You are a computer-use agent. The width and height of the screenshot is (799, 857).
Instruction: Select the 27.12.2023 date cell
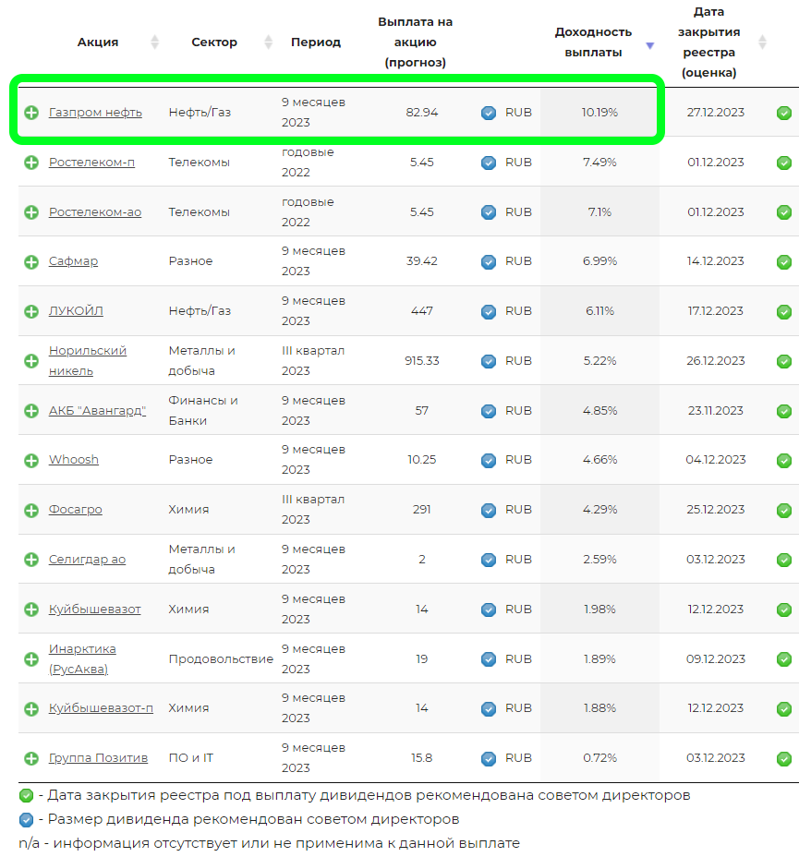715,112
